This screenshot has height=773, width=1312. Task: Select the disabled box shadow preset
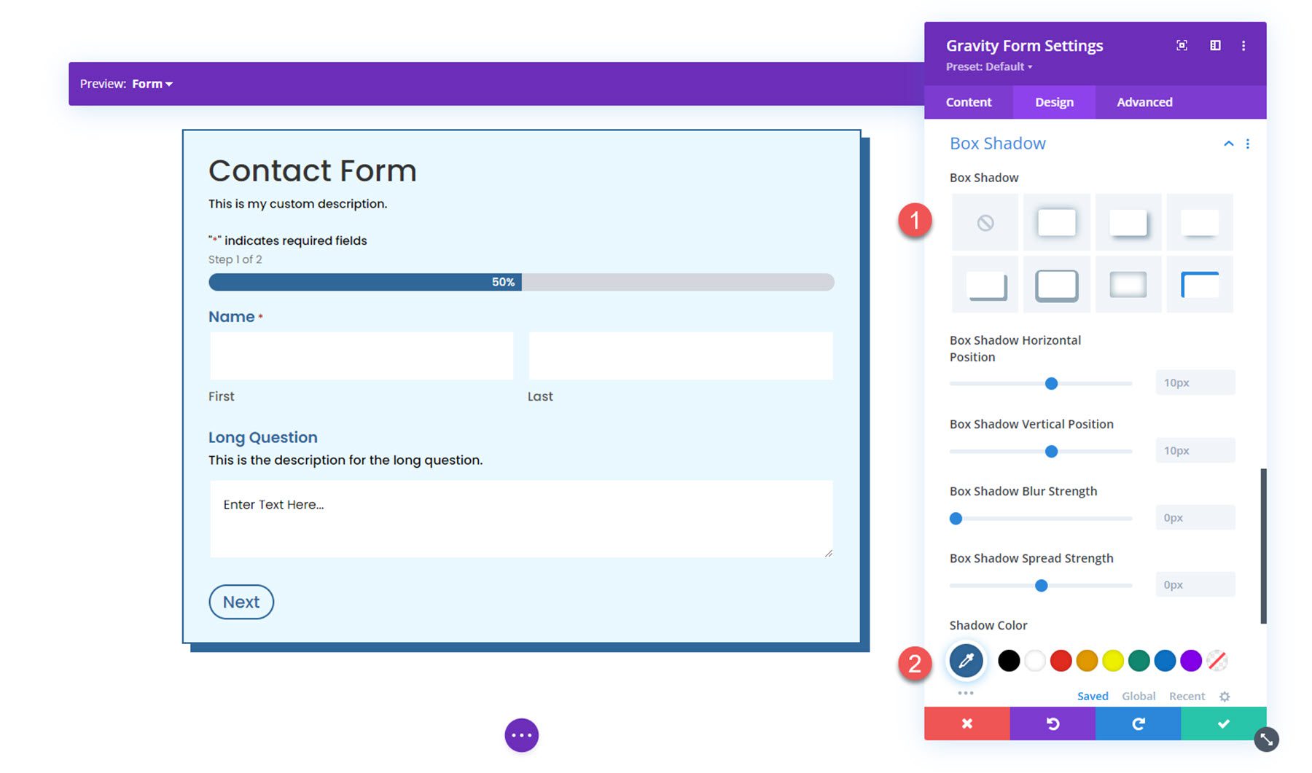coord(985,222)
